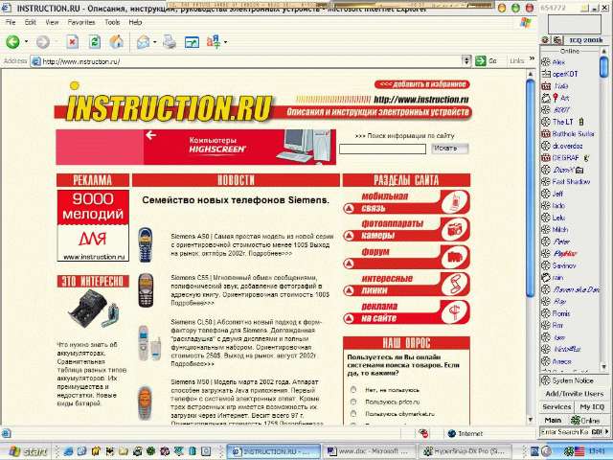Open the Tools menu
The image size is (613, 460).
click(x=112, y=21)
